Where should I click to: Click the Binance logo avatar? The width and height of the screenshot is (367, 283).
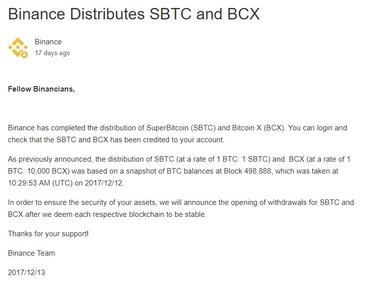[18, 48]
